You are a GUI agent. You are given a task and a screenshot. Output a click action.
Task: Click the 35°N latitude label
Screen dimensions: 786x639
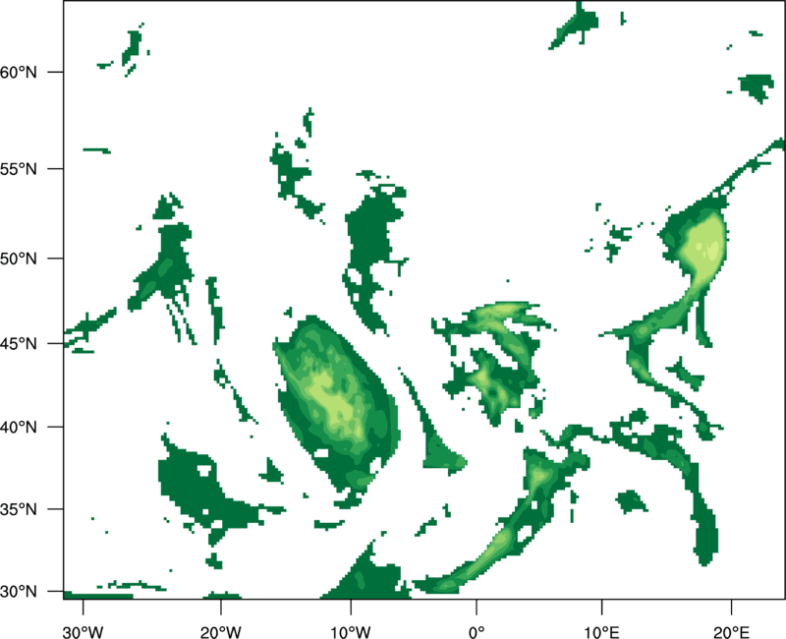pos(19,509)
